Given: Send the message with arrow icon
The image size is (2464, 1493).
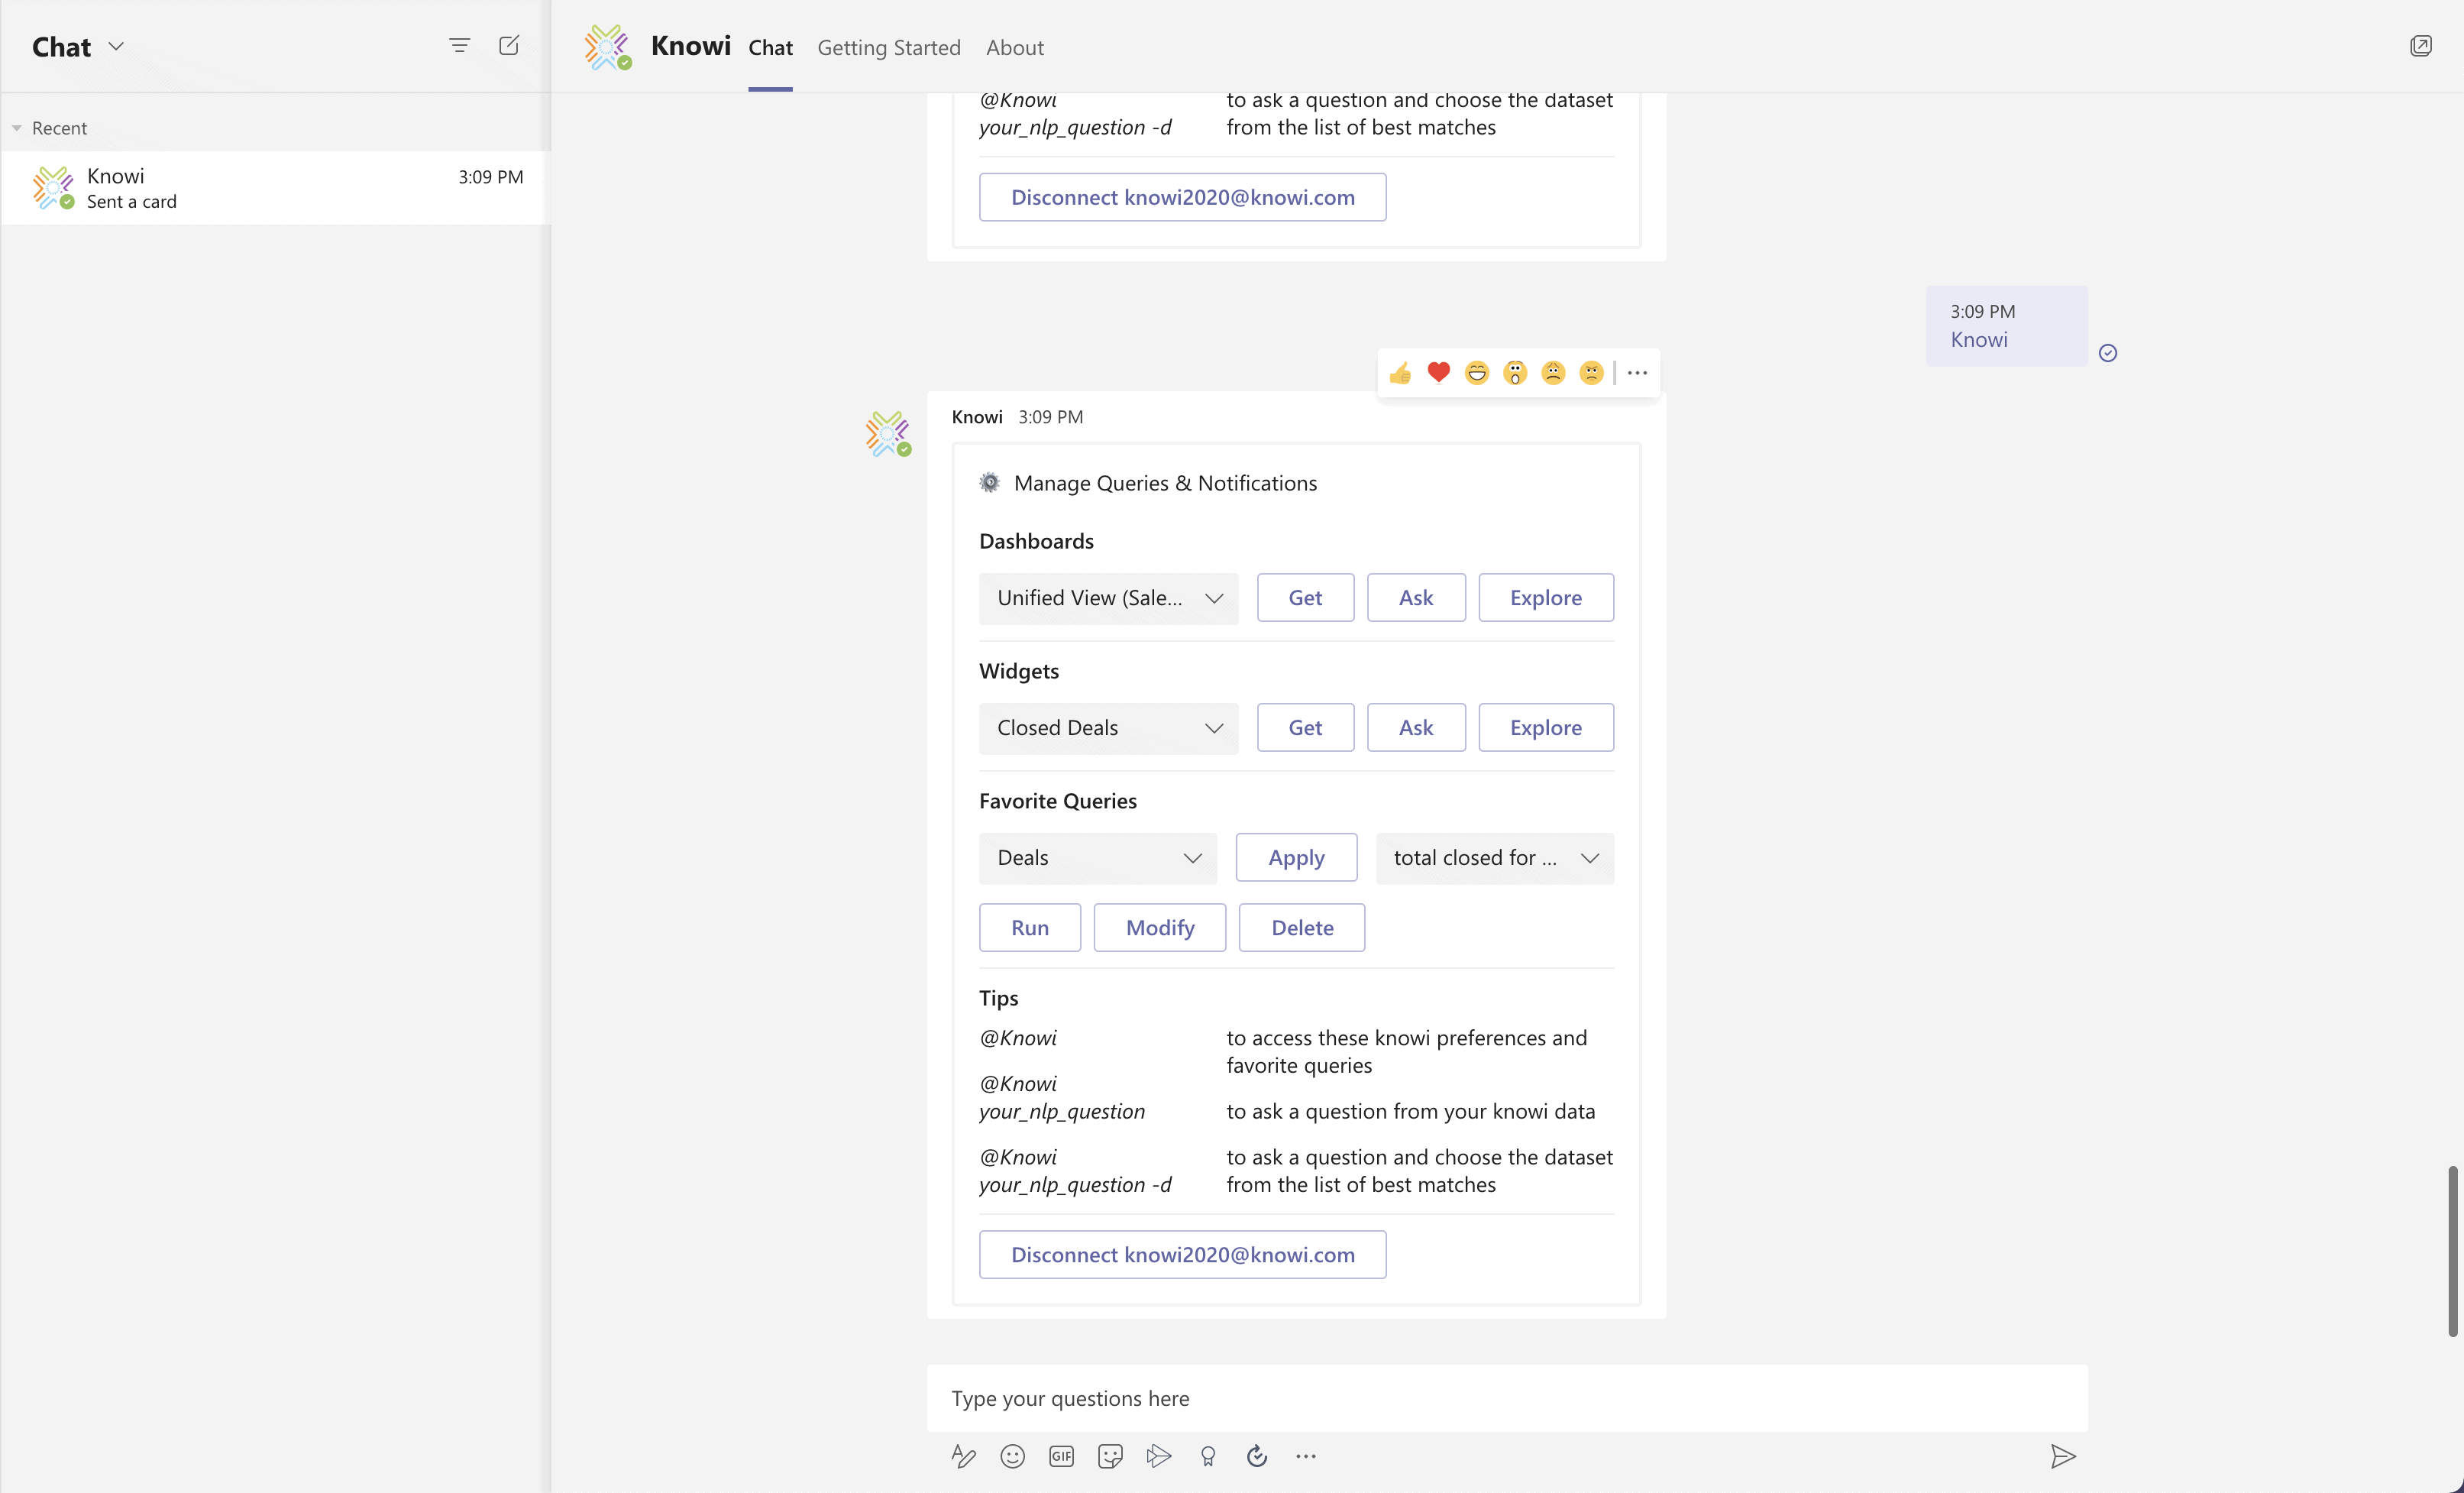Looking at the screenshot, I should click(2062, 1456).
